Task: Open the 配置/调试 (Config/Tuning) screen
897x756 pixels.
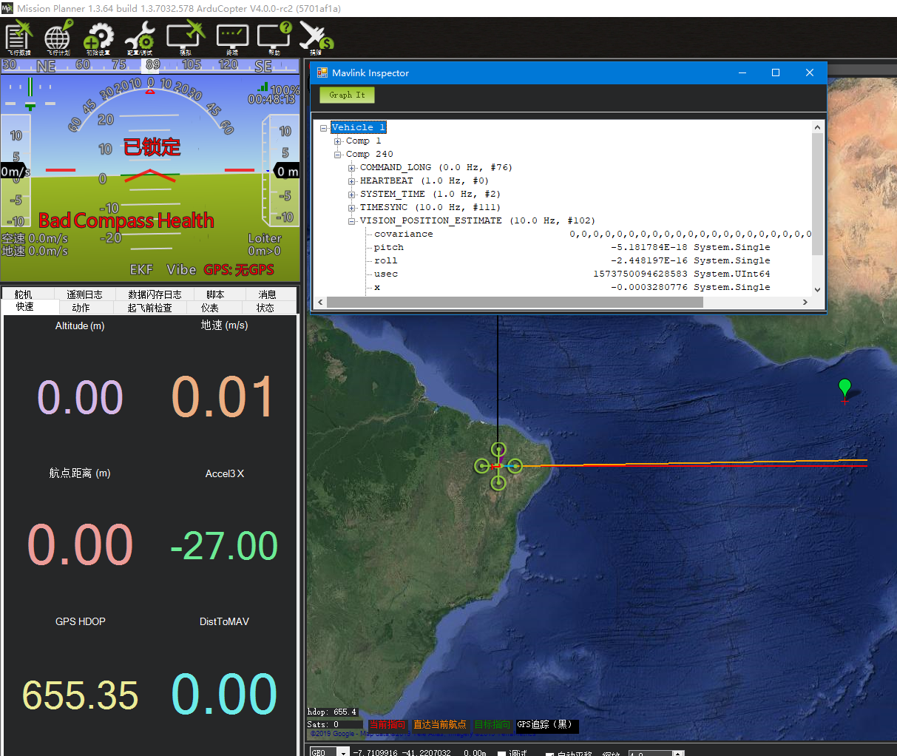Action: pos(139,37)
